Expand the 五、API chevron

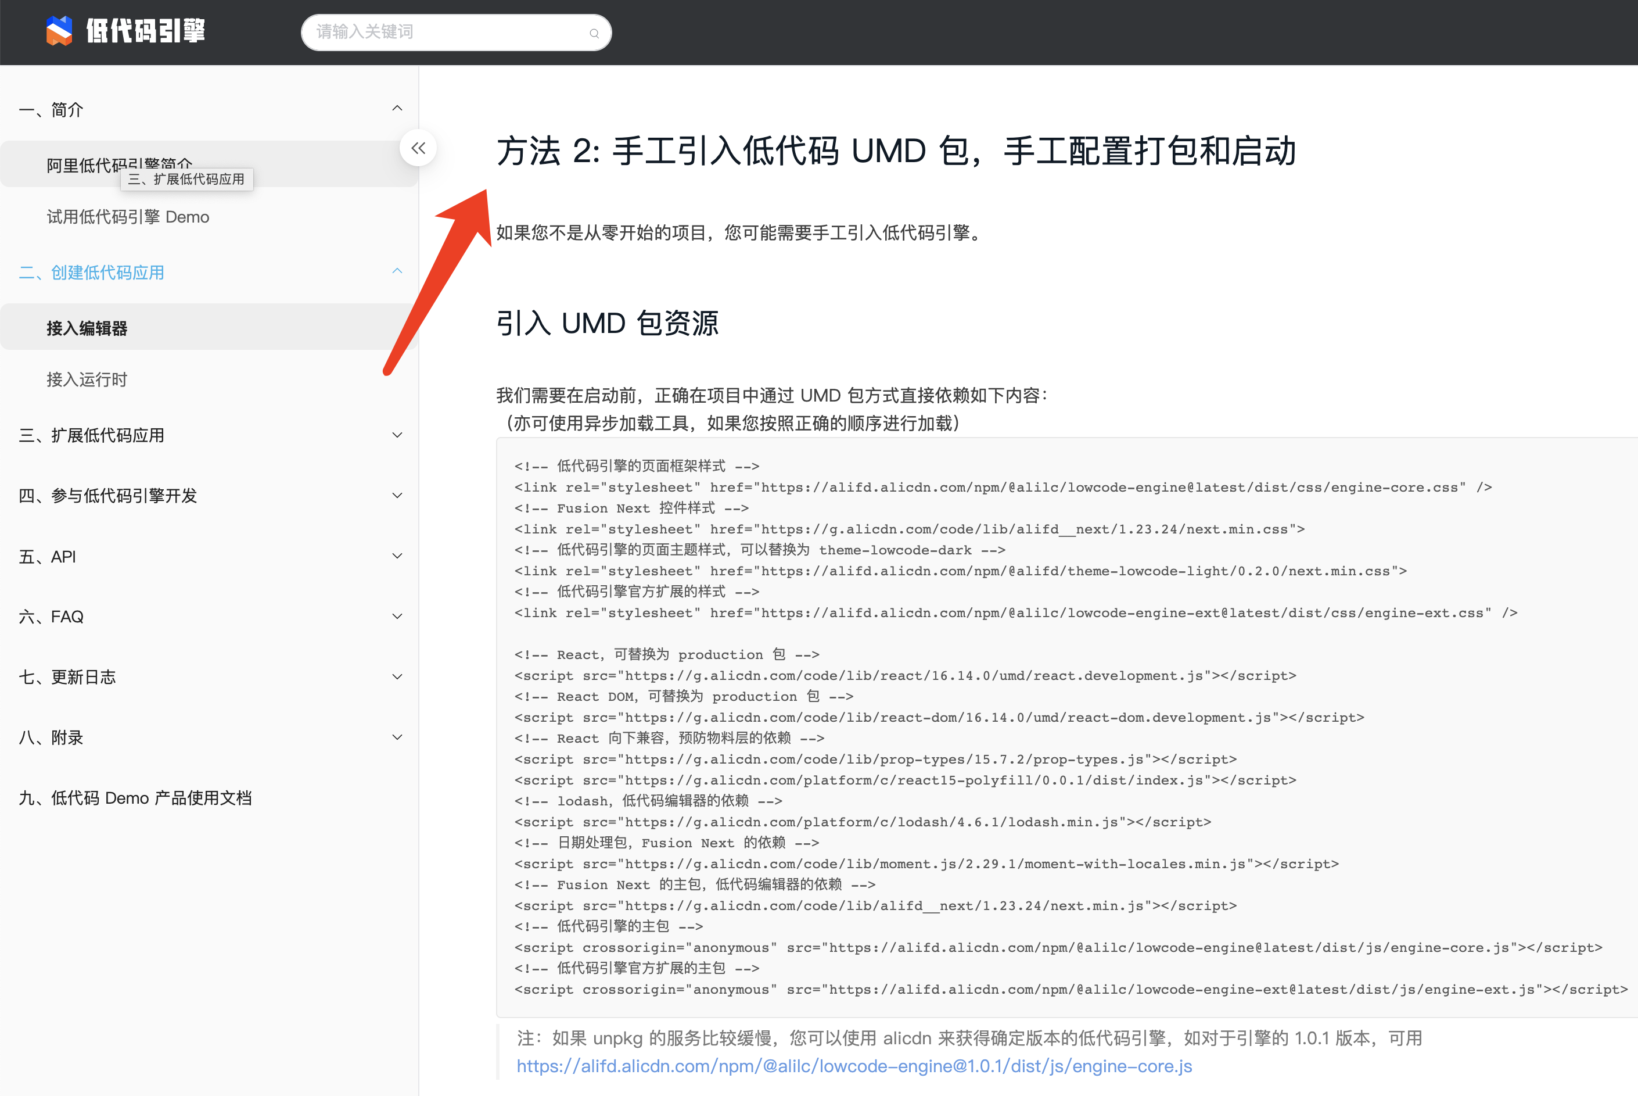tap(397, 556)
